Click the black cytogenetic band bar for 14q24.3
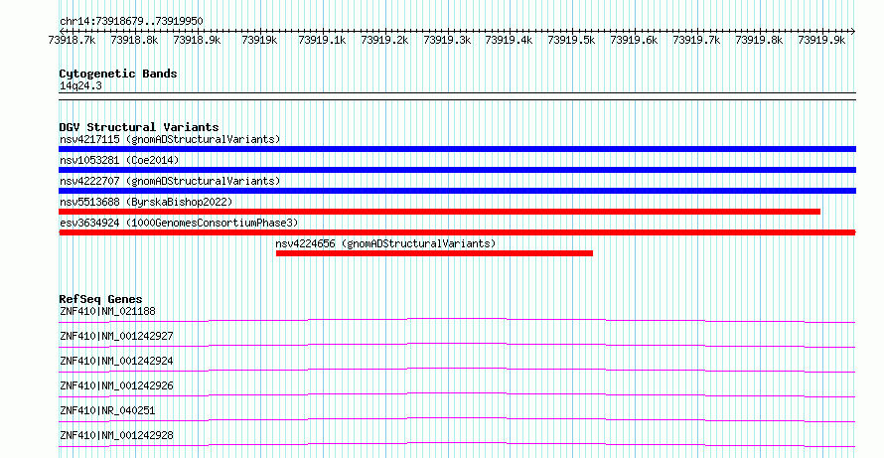Image resolution: width=884 pixels, height=458 pixels. click(x=457, y=96)
